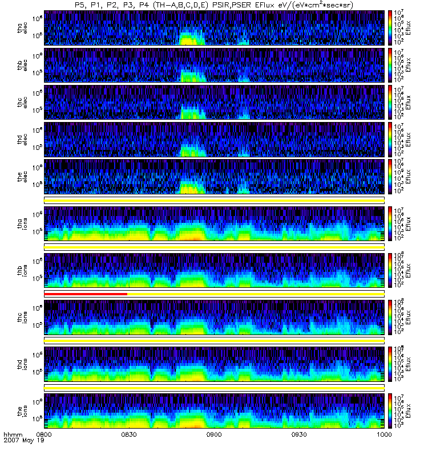
Task: Click the 2007 May 19 date label
Action: point(23,441)
